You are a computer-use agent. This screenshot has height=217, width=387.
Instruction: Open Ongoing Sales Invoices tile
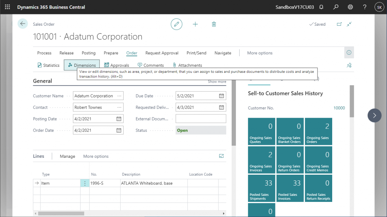coord(262,160)
